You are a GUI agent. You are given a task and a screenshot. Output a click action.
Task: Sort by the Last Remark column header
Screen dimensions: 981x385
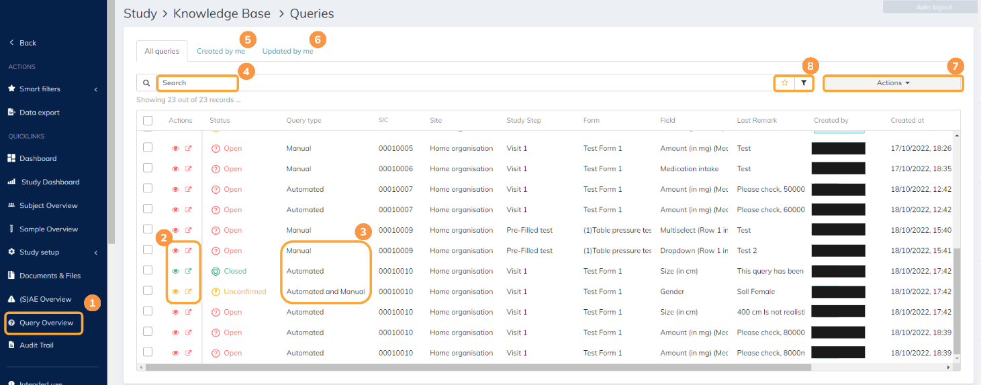click(x=757, y=121)
